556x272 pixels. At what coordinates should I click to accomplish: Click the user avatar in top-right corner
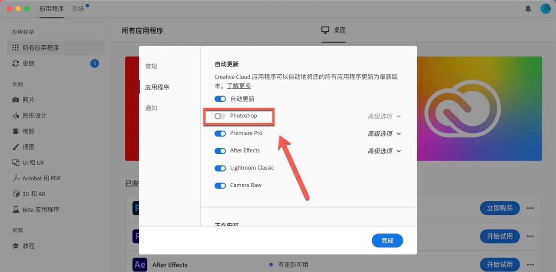point(546,8)
